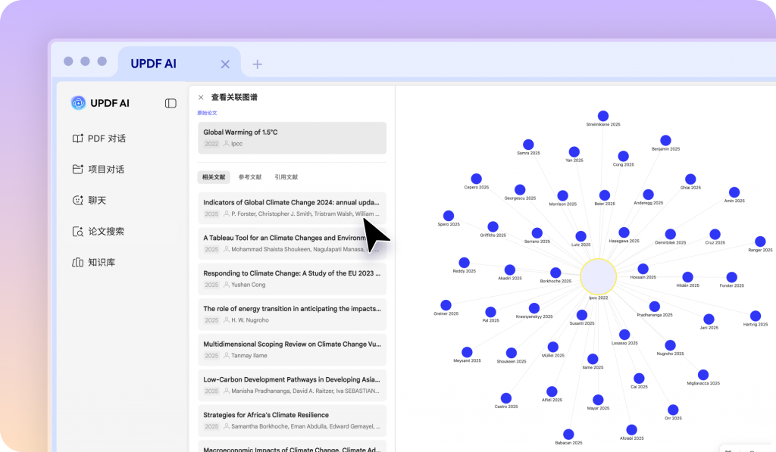Close the 查看关联图谱 panel
Image resolution: width=776 pixels, height=452 pixels.
(201, 98)
